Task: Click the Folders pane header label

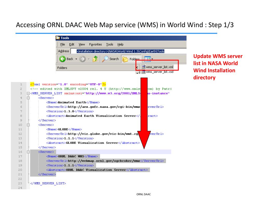Action: pyautogui.click(x=62, y=68)
